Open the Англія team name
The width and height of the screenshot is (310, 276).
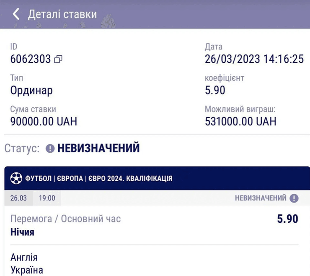[x=24, y=257]
